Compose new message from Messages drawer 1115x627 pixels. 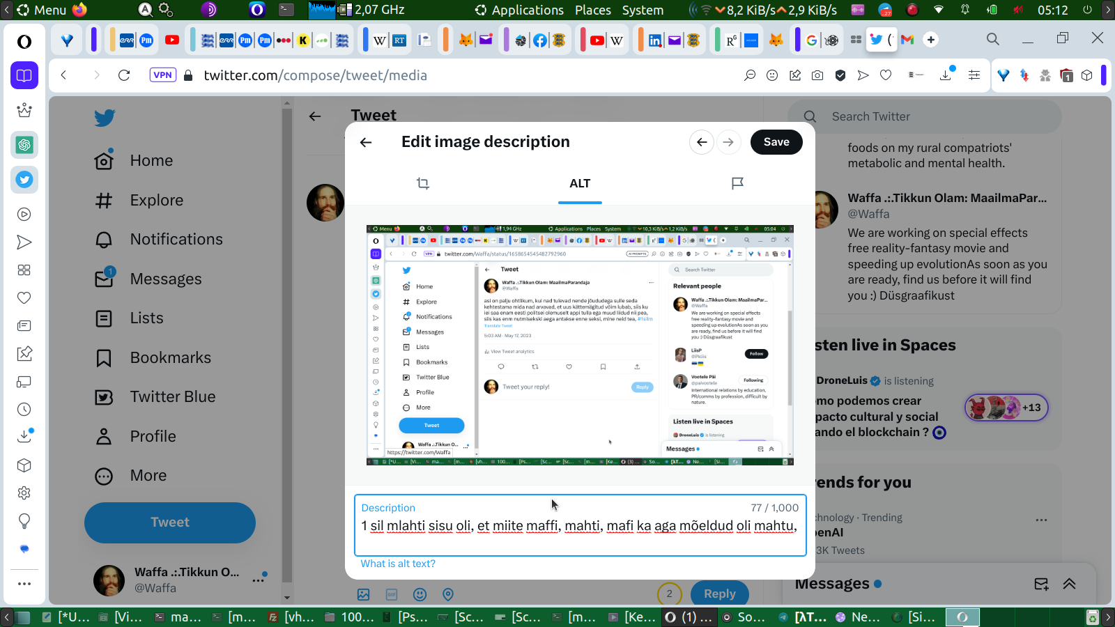coord(1041,584)
